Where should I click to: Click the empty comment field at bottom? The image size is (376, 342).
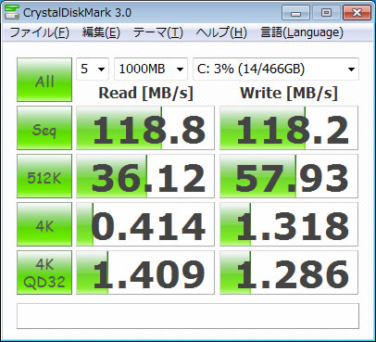click(x=188, y=316)
